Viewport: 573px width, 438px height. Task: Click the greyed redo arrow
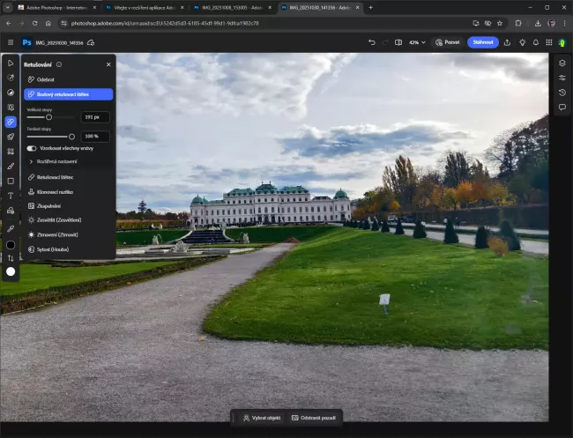(384, 42)
